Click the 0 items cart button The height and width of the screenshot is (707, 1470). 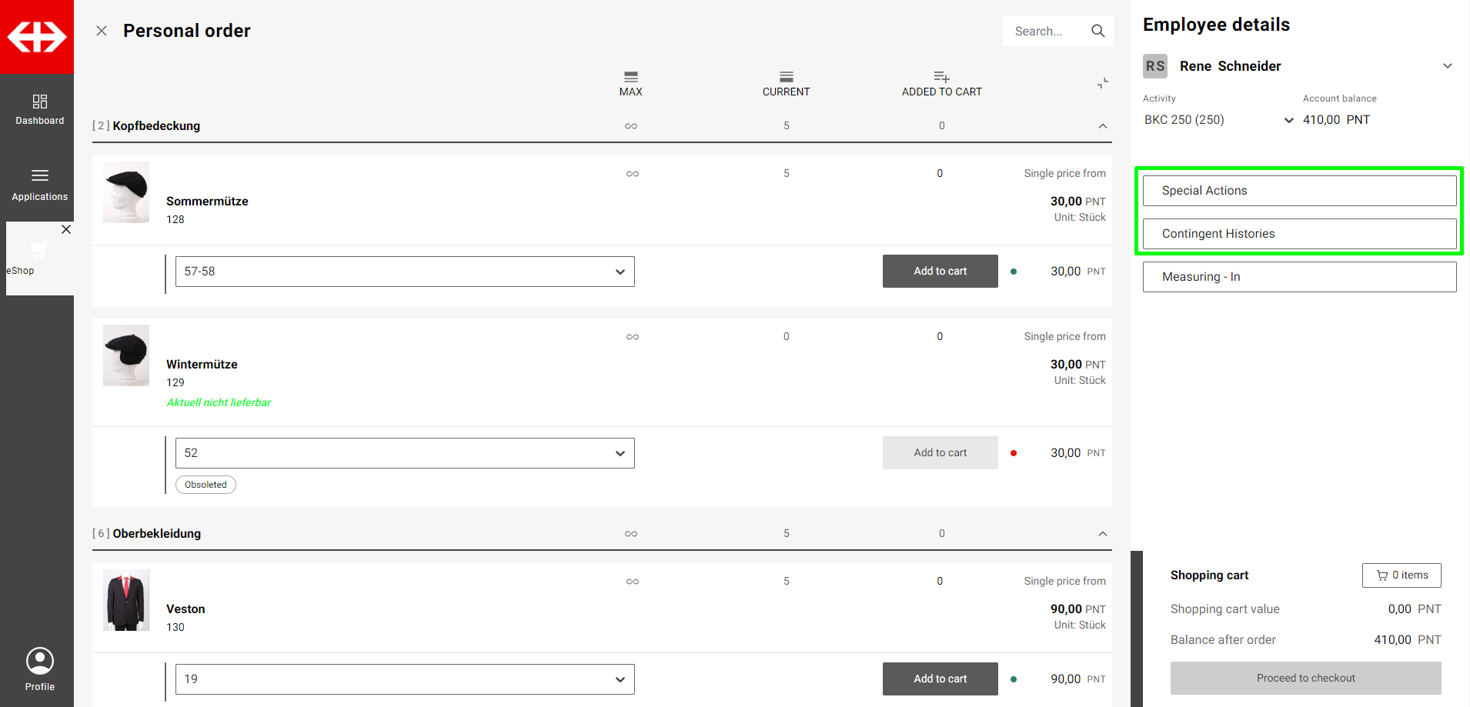1401,575
